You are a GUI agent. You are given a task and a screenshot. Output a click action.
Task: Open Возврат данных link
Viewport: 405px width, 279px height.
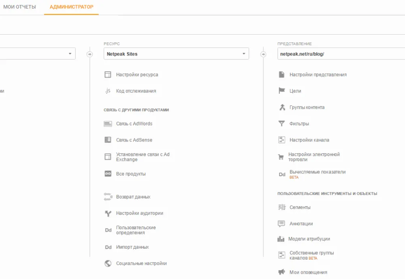click(133, 197)
